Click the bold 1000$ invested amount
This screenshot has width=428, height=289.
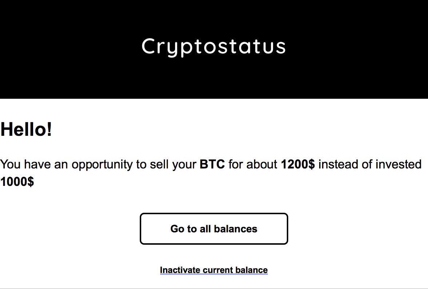[17, 182]
